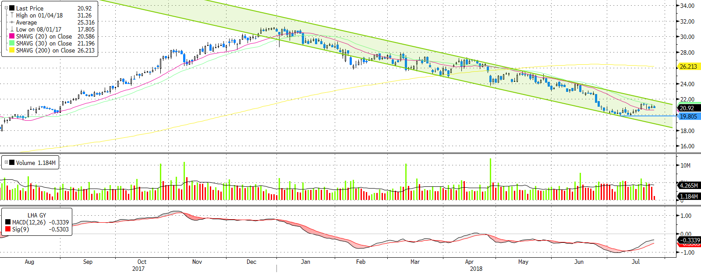Click the 31.26 high value in legend

85,15
